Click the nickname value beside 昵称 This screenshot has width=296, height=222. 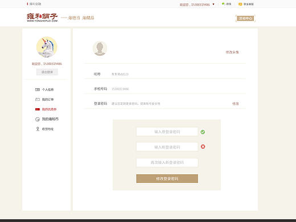point(120,74)
